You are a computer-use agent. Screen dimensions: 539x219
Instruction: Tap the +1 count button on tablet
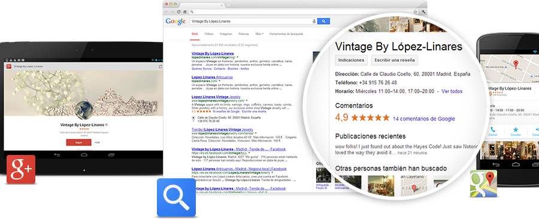point(96,142)
